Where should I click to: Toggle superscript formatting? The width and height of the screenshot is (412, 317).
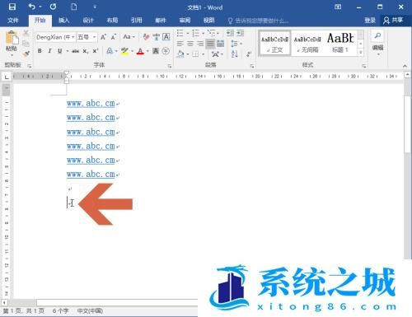coord(96,51)
